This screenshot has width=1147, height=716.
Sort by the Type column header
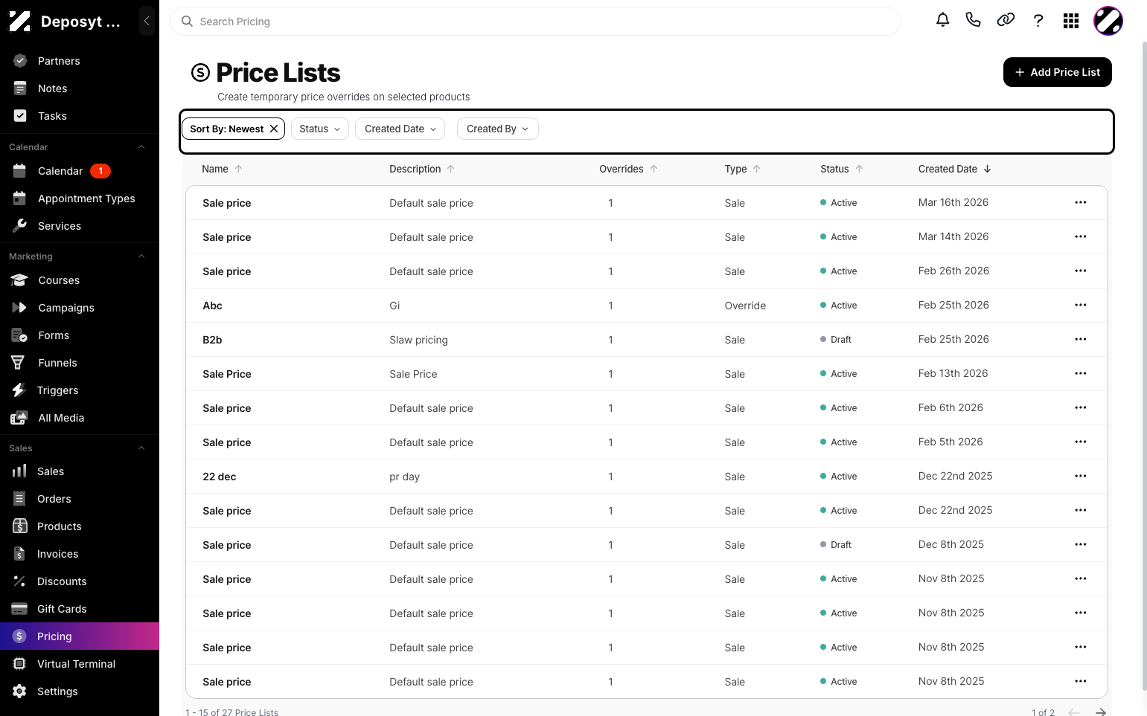742,169
